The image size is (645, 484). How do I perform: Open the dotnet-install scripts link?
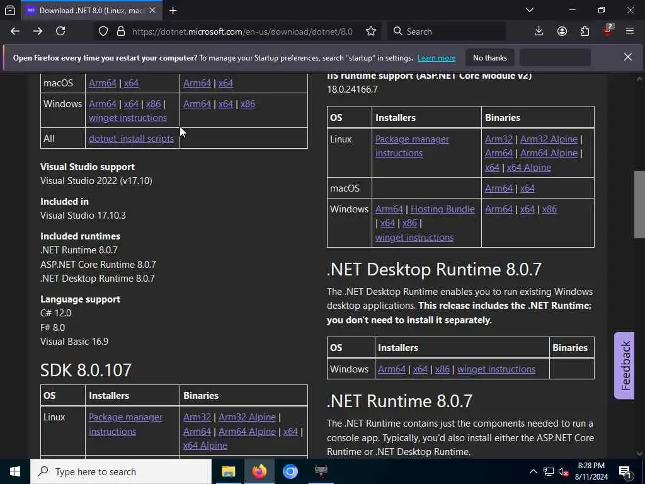131,139
